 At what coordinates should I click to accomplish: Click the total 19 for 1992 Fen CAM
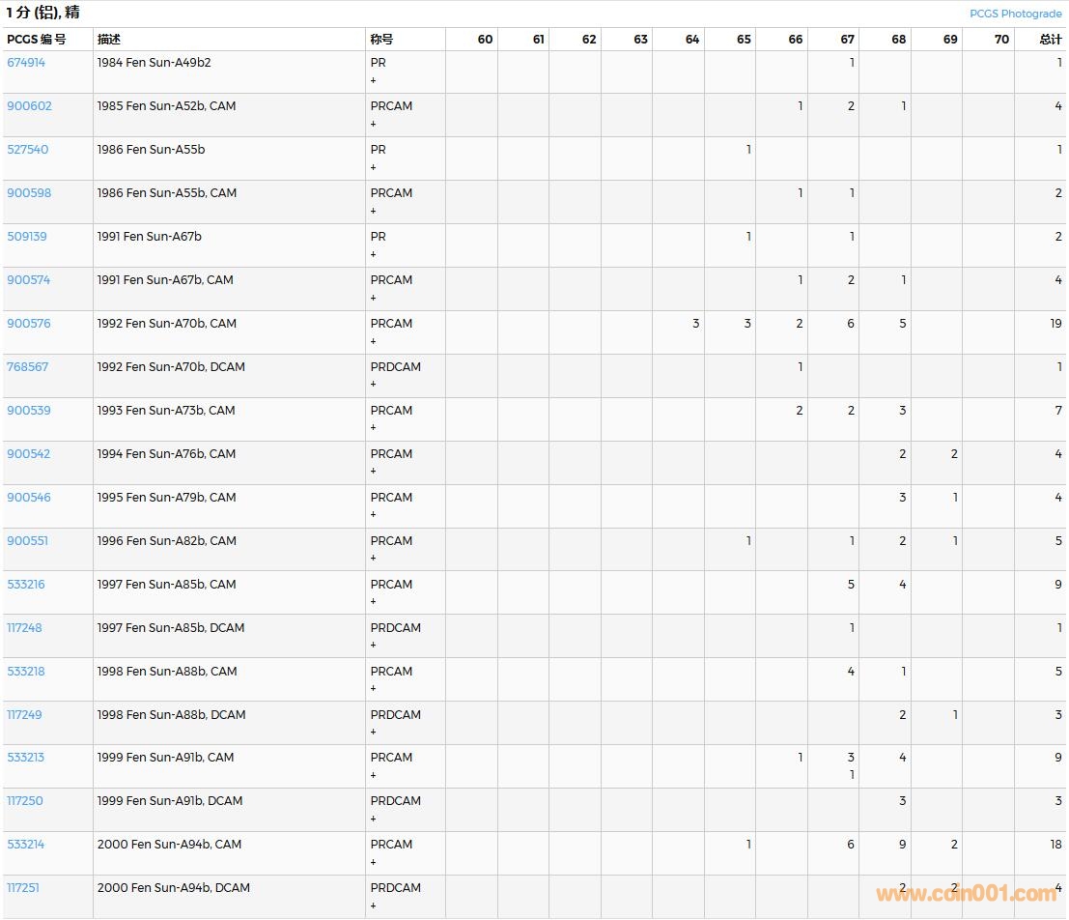[1055, 324]
